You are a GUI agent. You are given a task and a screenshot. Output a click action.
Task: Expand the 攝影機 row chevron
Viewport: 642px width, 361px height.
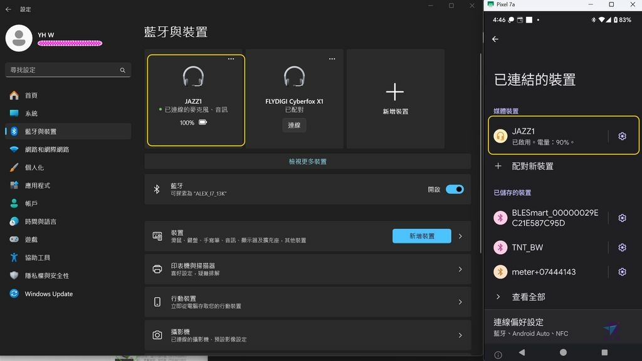click(460, 335)
